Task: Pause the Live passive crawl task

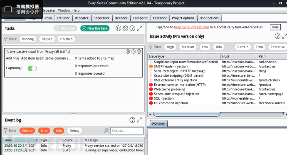Action: 128,52
